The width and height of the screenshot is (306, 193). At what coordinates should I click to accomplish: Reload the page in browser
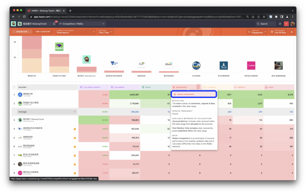[x=25, y=17]
